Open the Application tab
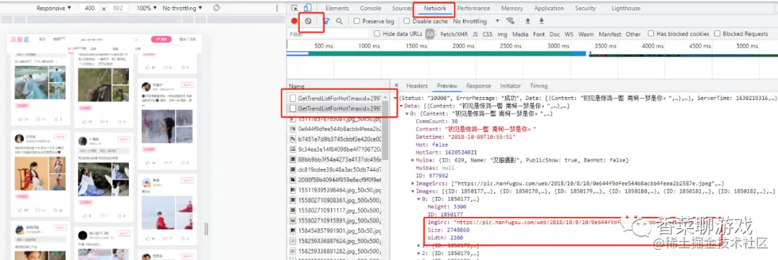This screenshot has height=260, width=778. tap(549, 9)
